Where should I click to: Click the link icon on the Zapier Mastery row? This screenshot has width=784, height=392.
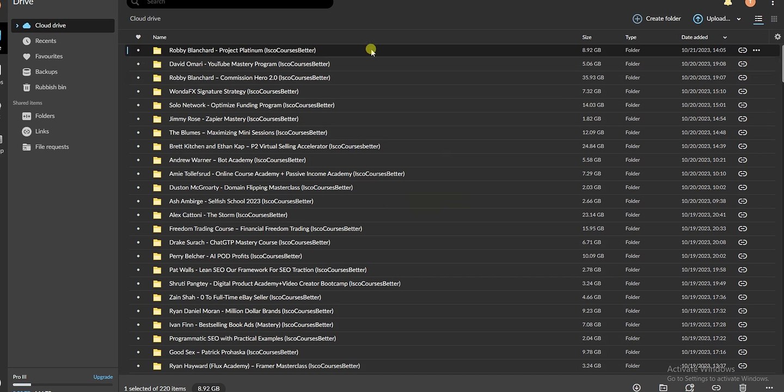(742, 119)
